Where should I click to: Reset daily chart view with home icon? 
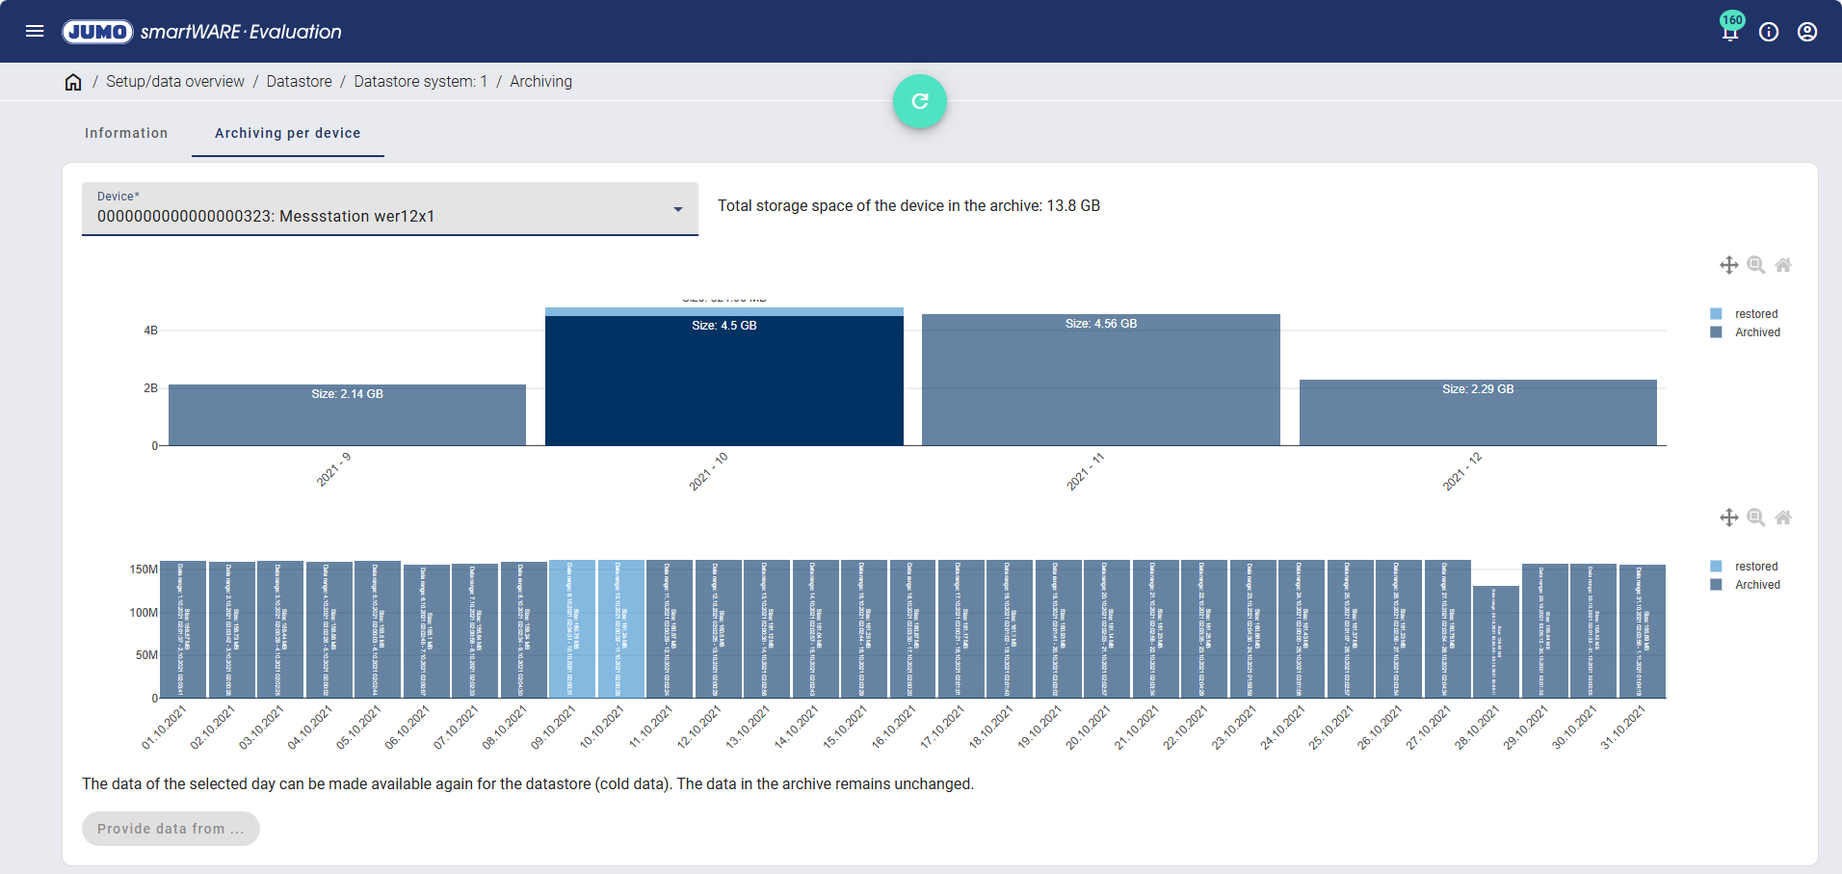tap(1783, 517)
